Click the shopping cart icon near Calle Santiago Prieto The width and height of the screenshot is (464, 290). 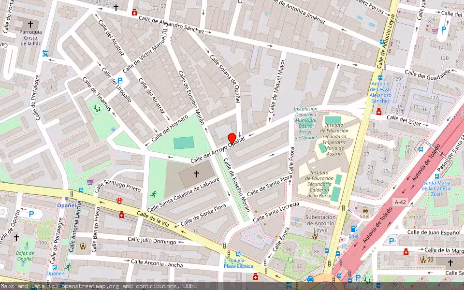click(90, 183)
